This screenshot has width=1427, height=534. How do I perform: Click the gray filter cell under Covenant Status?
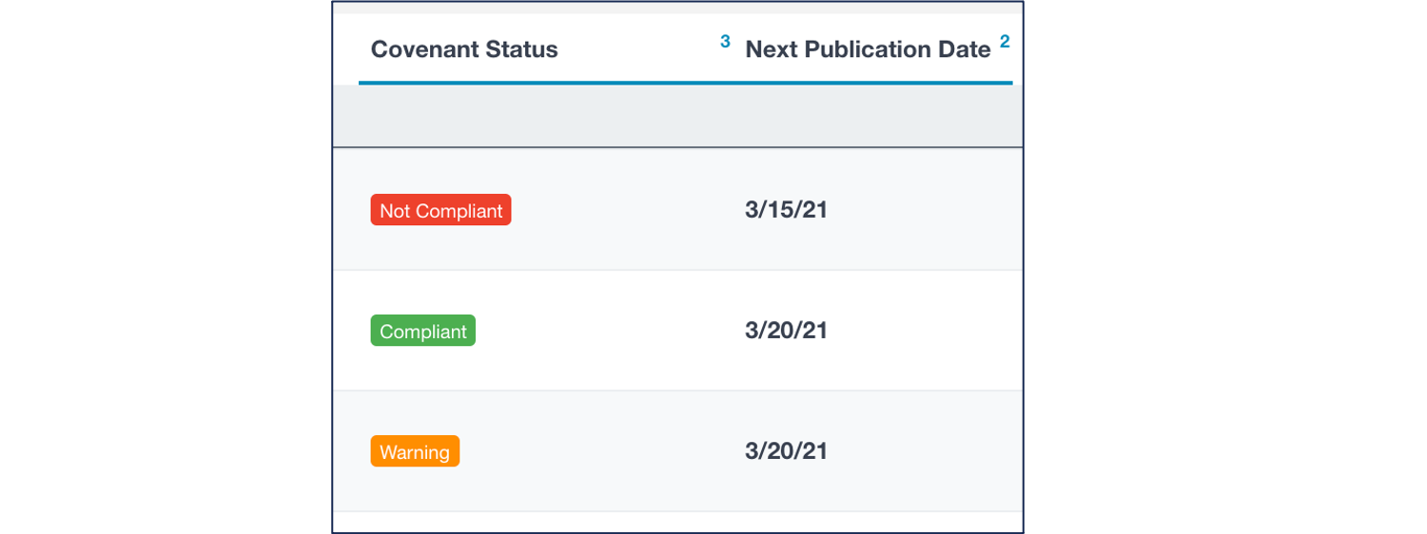click(x=533, y=116)
